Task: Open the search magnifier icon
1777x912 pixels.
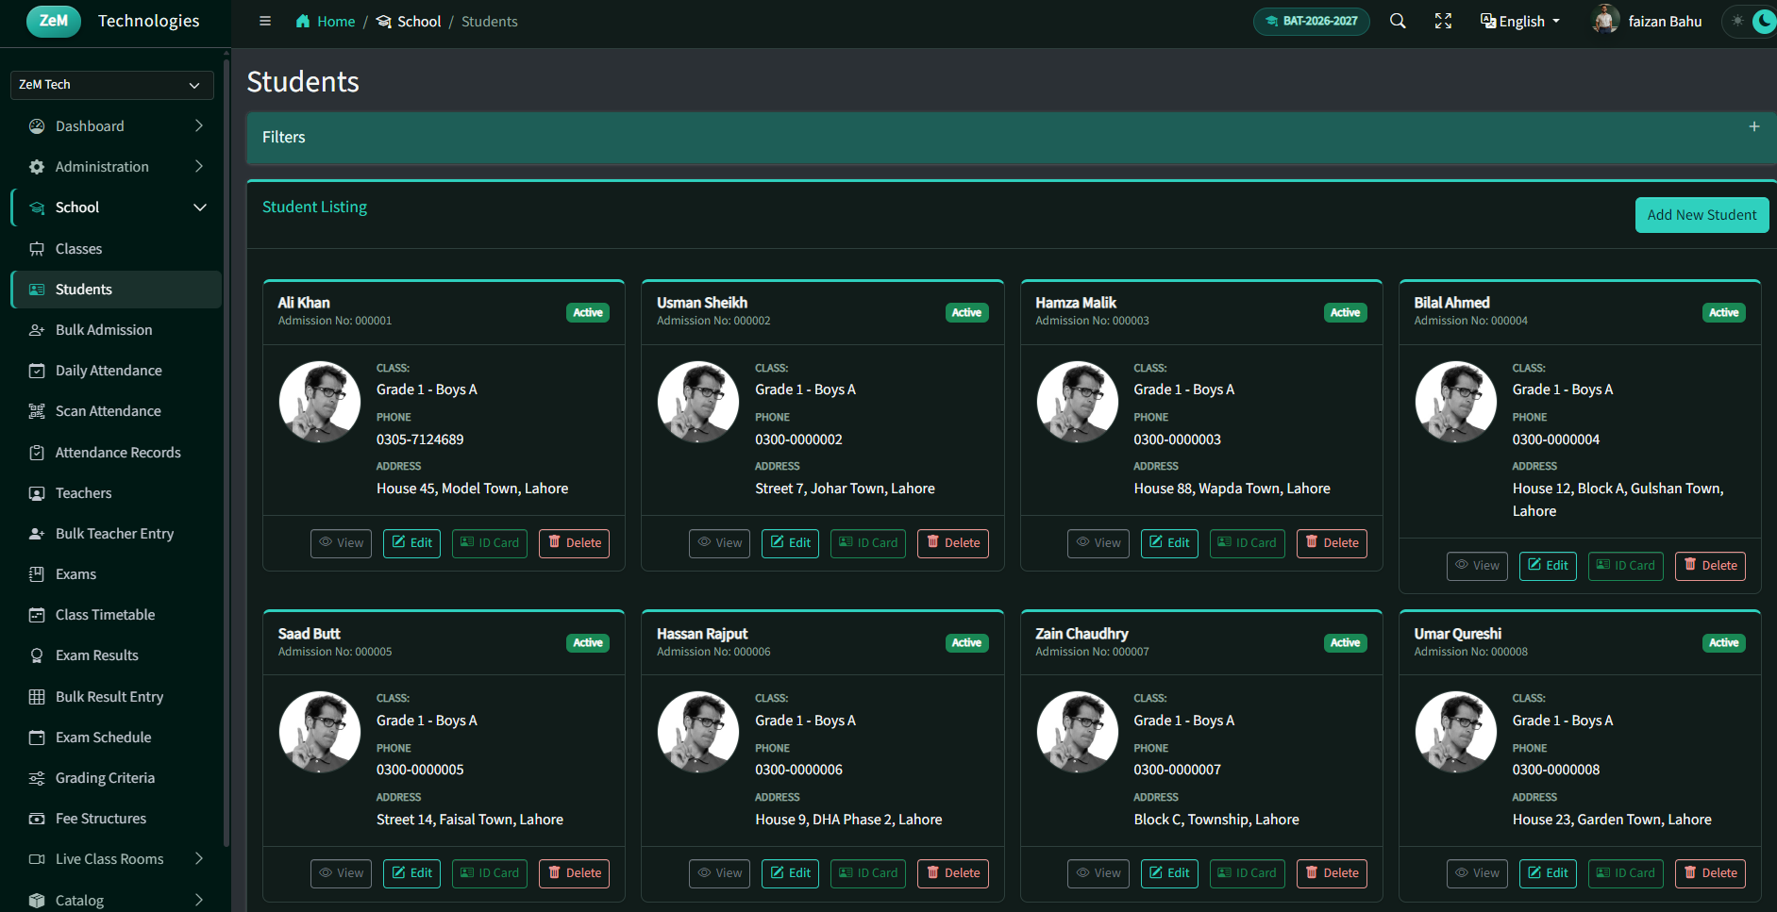Action: coord(1398,21)
